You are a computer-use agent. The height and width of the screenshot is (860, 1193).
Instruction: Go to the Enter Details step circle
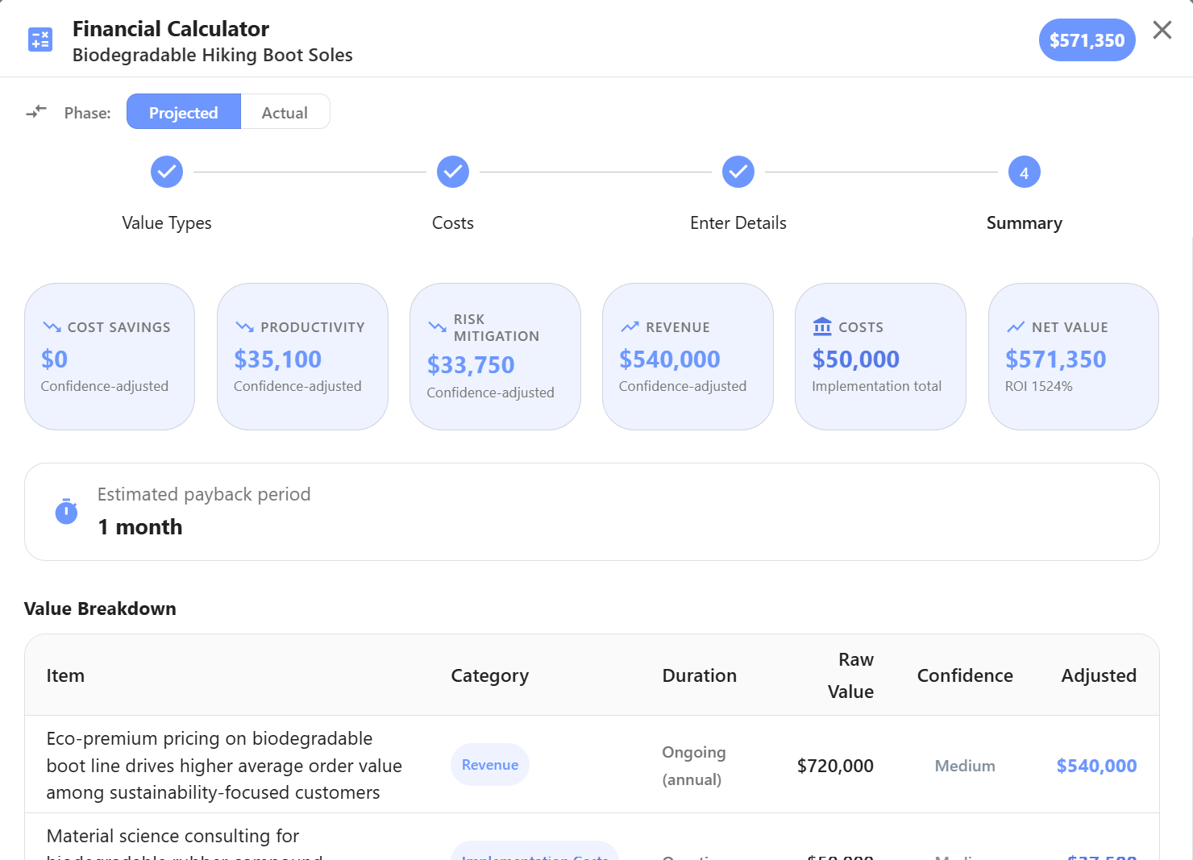point(738,172)
